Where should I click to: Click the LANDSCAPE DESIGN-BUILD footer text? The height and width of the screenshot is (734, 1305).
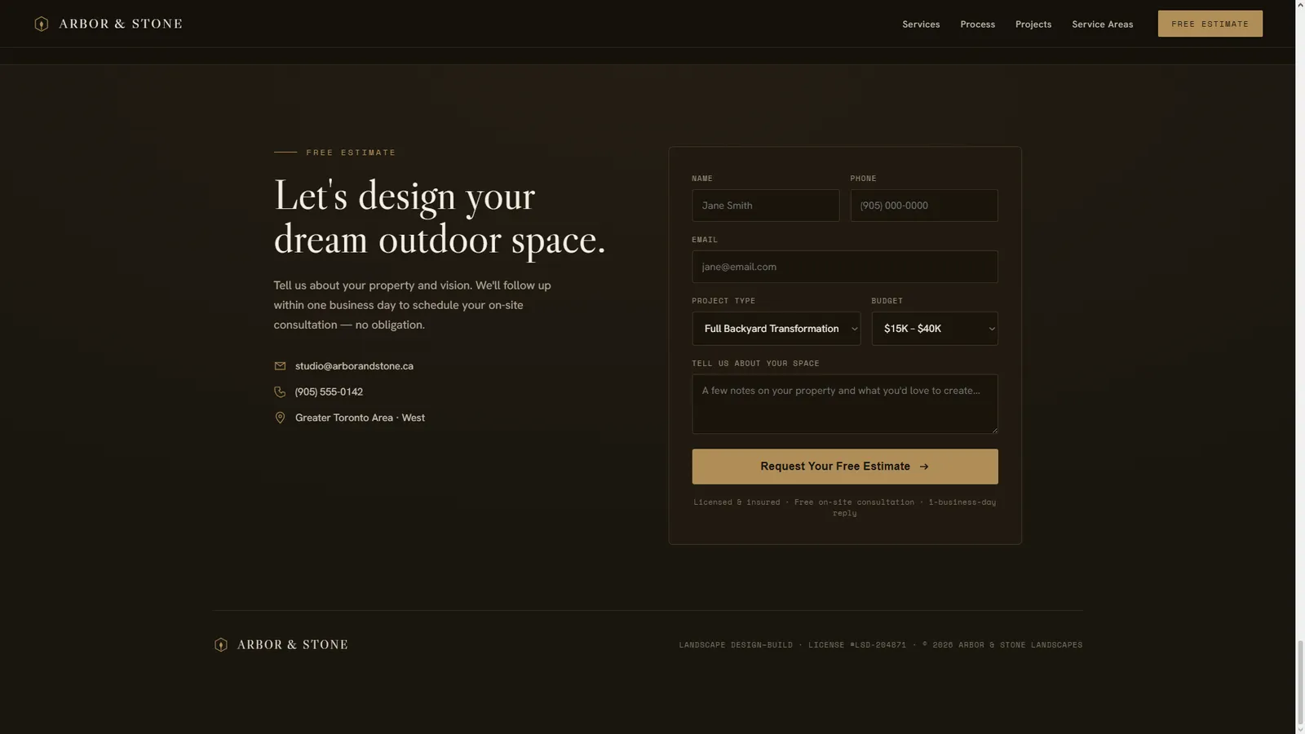[736, 645]
